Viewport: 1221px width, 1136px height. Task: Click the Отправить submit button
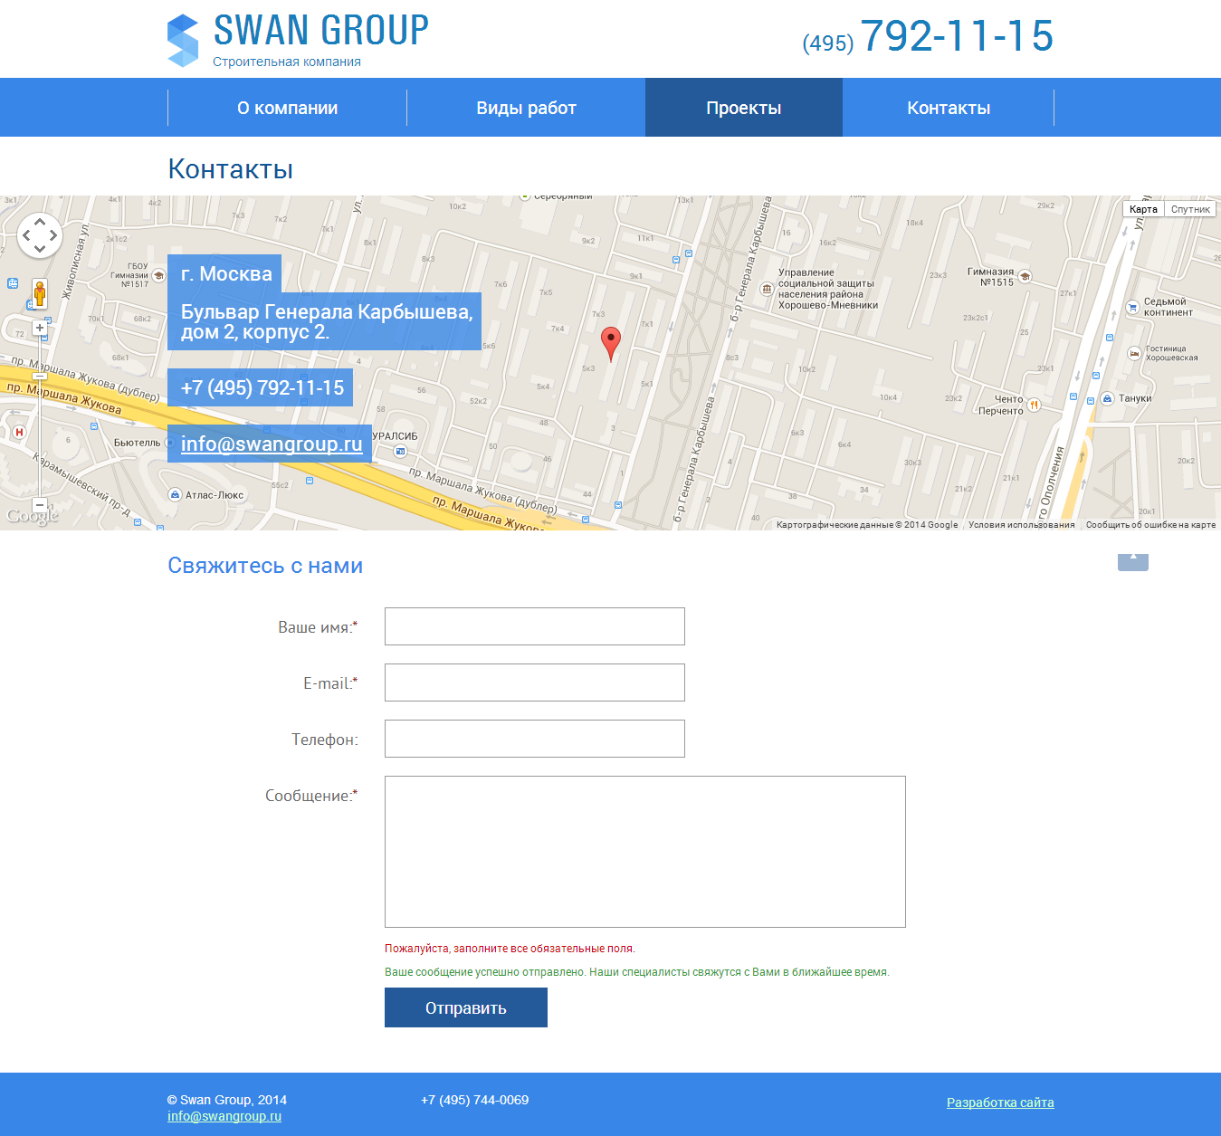point(466,1007)
